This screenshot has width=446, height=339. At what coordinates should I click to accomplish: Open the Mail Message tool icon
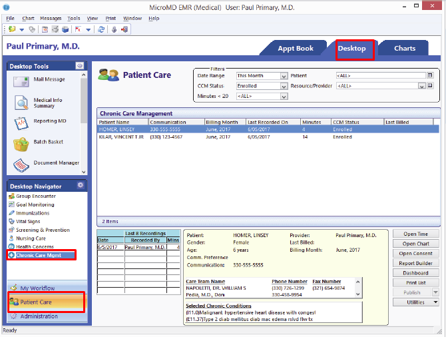click(21, 82)
